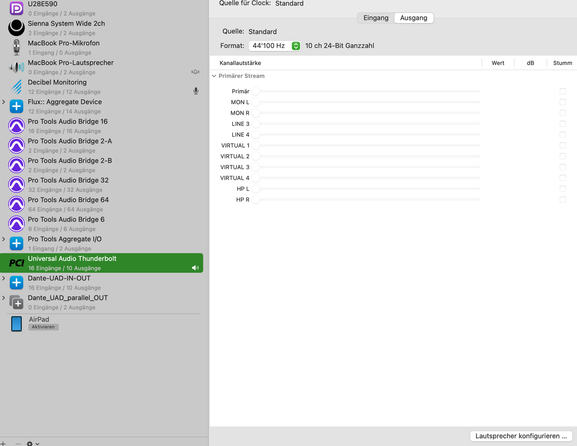The height and width of the screenshot is (446, 577).
Task: Expand the Flux:: Aggregate Device row
Action: point(4,102)
